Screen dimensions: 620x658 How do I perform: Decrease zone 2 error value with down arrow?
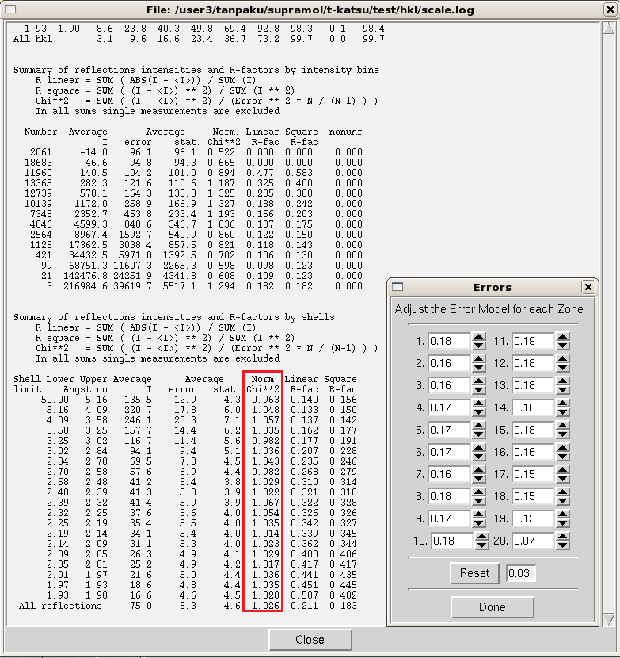479,369
